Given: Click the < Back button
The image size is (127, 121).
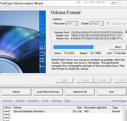Looking at the screenshot, I should (x=85, y=80).
